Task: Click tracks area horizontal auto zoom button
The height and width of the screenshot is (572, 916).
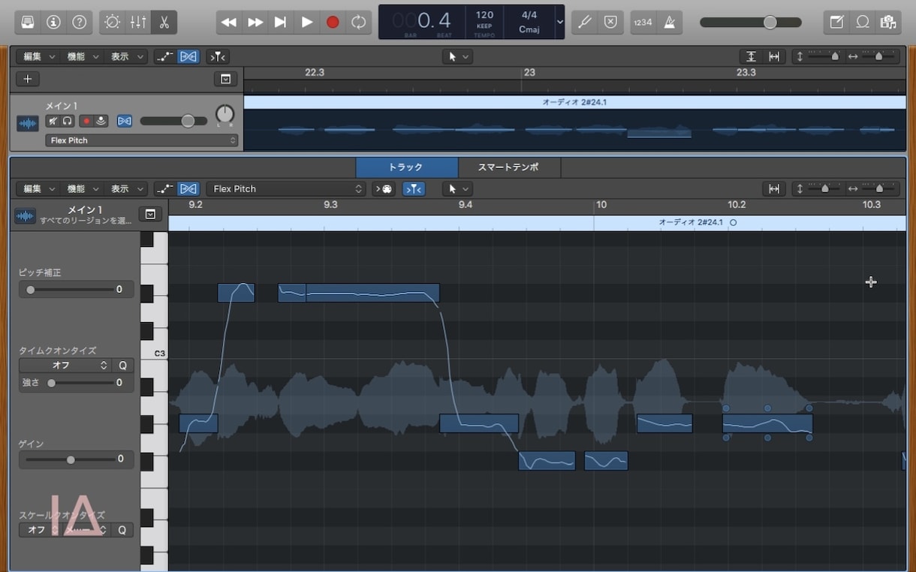Action: coord(775,56)
